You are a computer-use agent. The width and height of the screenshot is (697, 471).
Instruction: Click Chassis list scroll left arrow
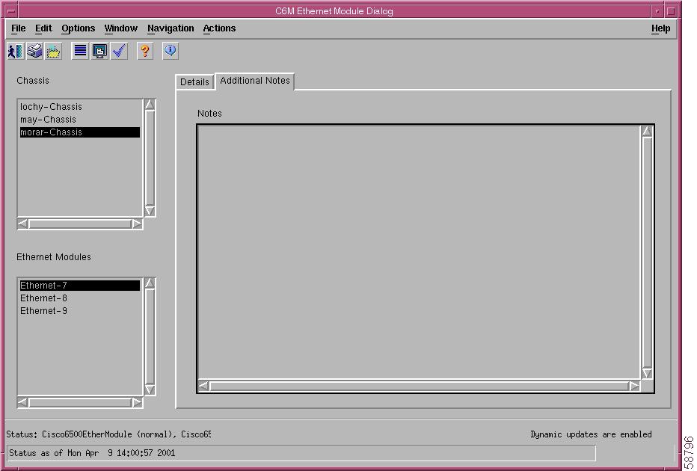point(22,224)
